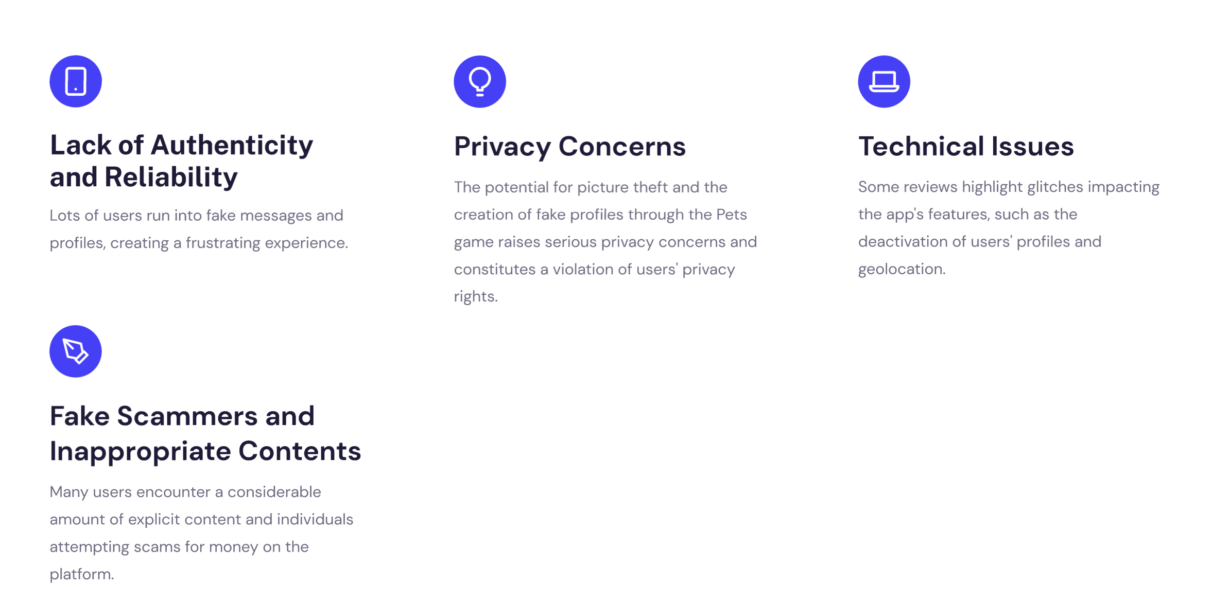Click the blue circle behind the tablet icon
This screenshot has width=1212, height=602.
pos(76,81)
